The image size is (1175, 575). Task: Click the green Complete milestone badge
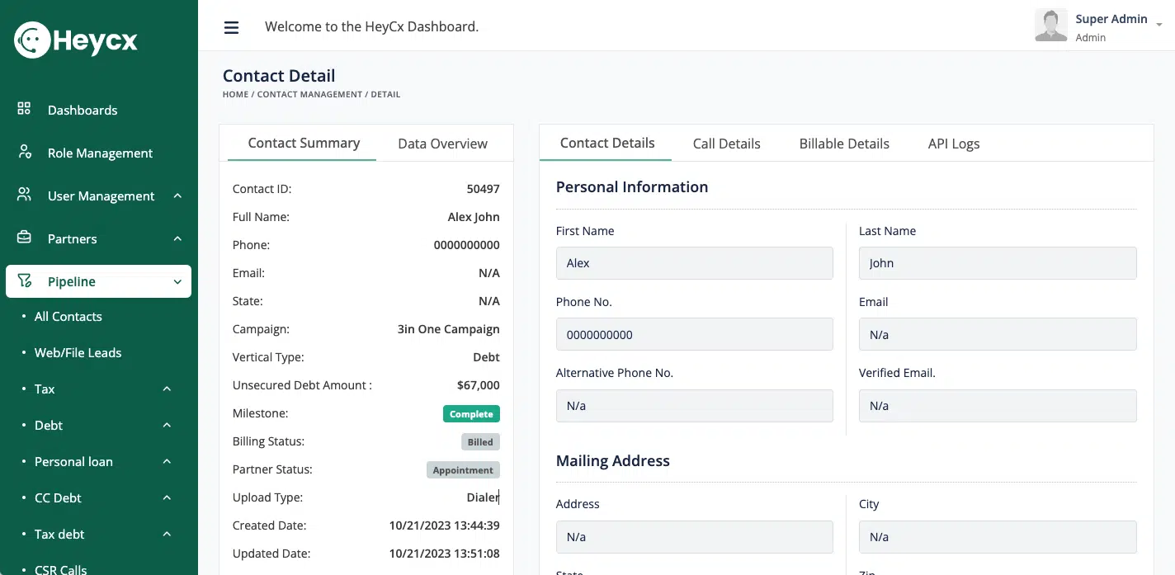click(471, 414)
